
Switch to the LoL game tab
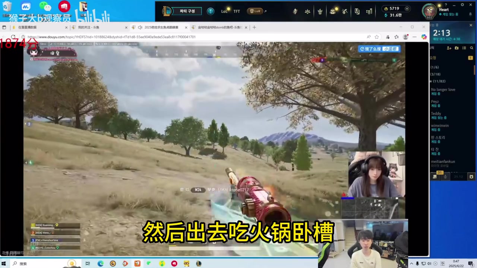[224, 11]
